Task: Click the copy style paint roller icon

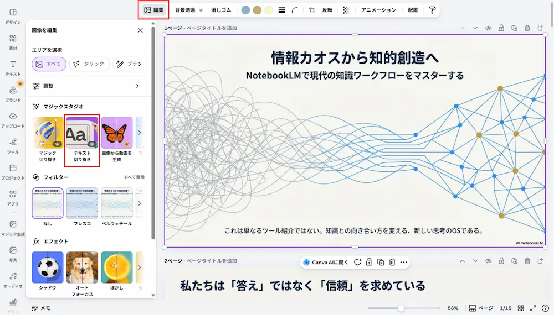Action: coord(432,10)
